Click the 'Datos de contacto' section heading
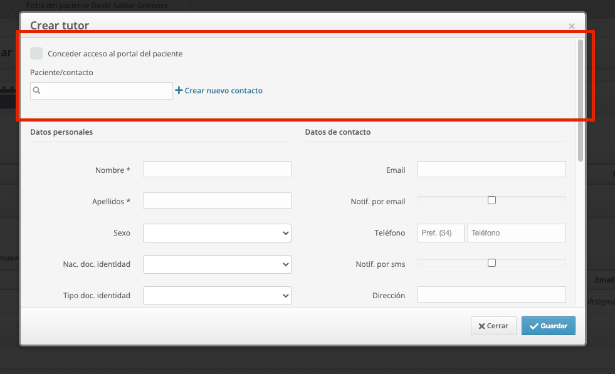Image resolution: width=615 pixels, height=374 pixels. (338, 132)
